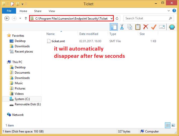Click the red X Delete icon
Viewport: 179px width, 136px height.
pyautogui.click(x=146, y=27)
